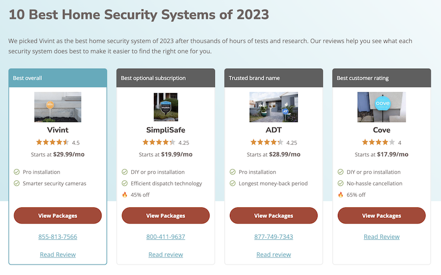Image resolution: width=441 pixels, height=275 pixels.
Task: Click ADT phone number 877-749-7343
Action: point(273,237)
